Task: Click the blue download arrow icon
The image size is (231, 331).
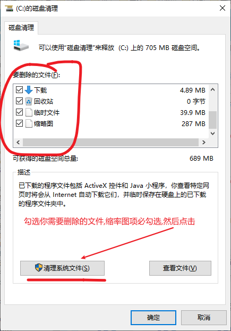Action: [x=29, y=90]
